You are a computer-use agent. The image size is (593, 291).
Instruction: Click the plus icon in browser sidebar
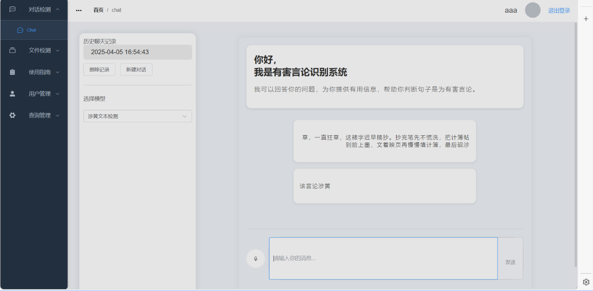click(x=586, y=19)
